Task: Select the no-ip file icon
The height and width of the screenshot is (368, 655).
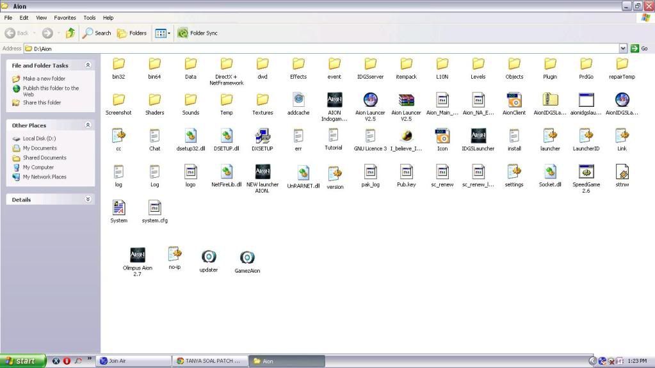Action: tap(175, 253)
